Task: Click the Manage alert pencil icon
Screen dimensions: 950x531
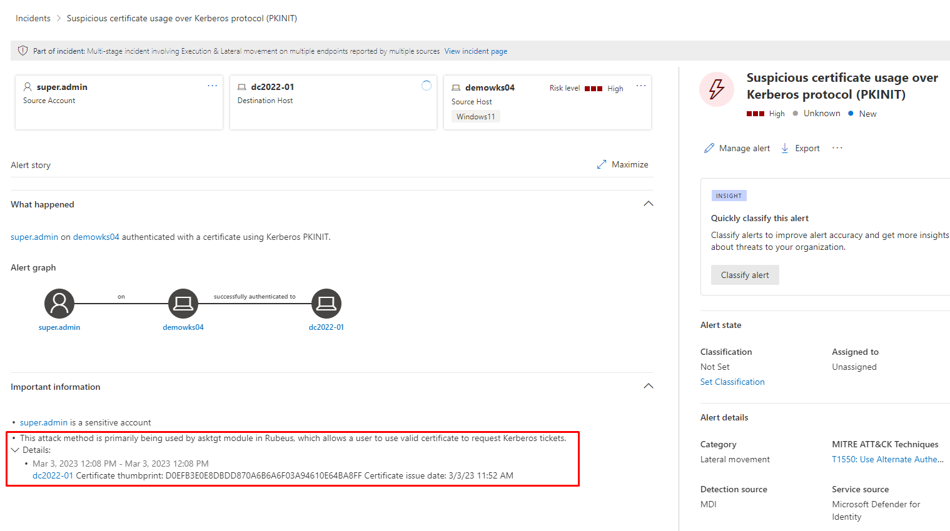Action: pos(709,149)
